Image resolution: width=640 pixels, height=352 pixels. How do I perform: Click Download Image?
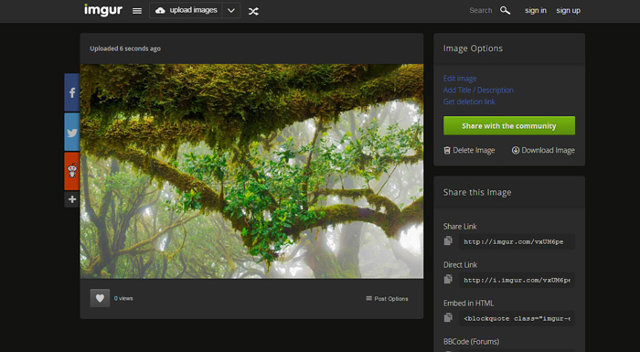pyautogui.click(x=543, y=150)
